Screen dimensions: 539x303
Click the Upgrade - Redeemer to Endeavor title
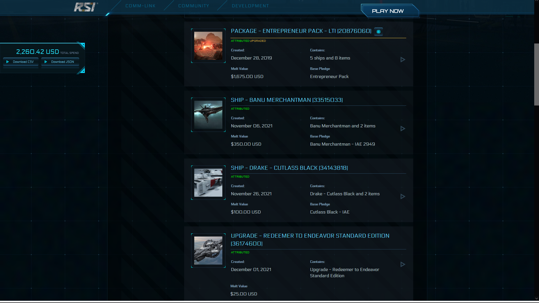pyautogui.click(x=310, y=240)
